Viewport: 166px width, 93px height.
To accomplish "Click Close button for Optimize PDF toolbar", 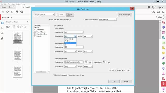I will (x=160, y=17).
